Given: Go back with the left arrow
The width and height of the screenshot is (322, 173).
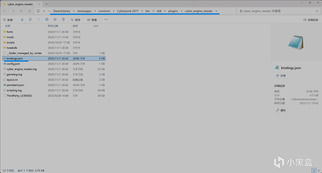Looking at the screenshot, I should tap(5, 11).
